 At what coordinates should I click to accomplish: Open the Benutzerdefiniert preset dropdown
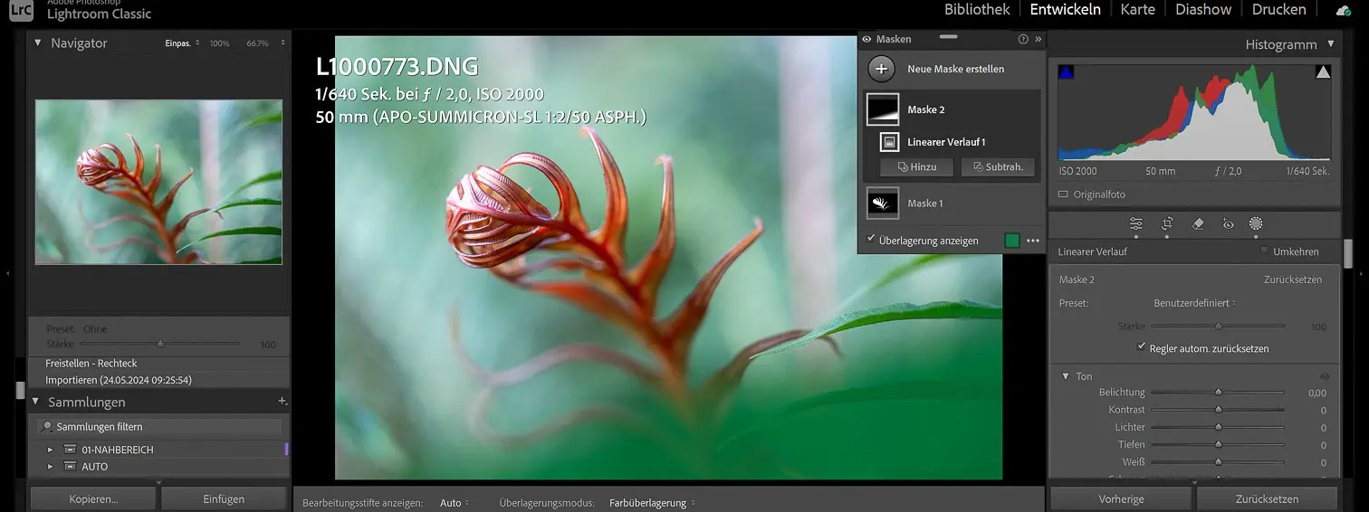tap(1194, 303)
